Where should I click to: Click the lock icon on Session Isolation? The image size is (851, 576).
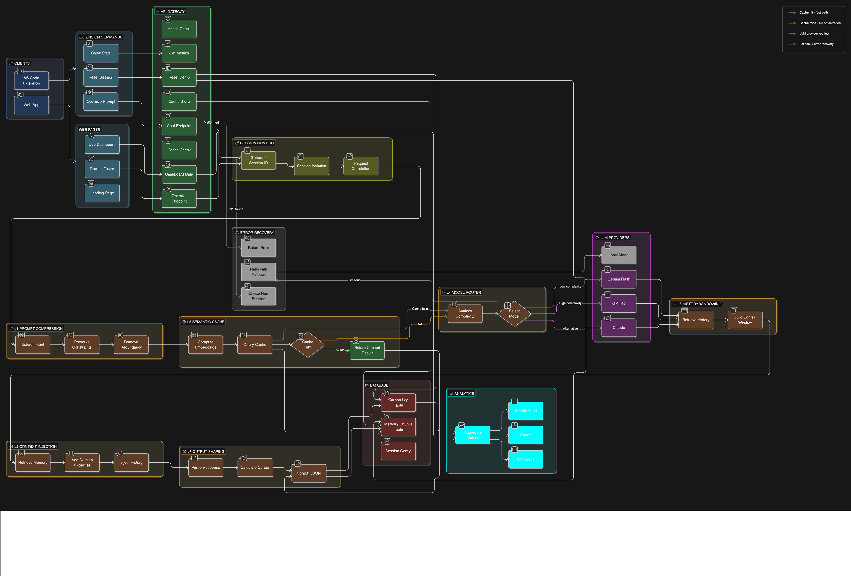pyautogui.click(x=300, y=156)
